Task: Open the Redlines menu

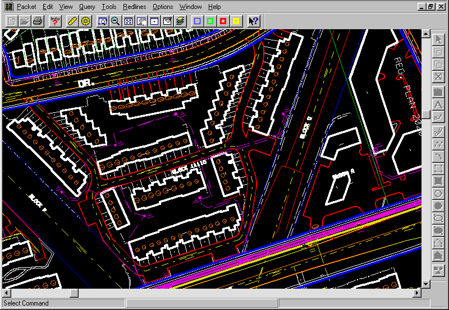Action: 134,7
